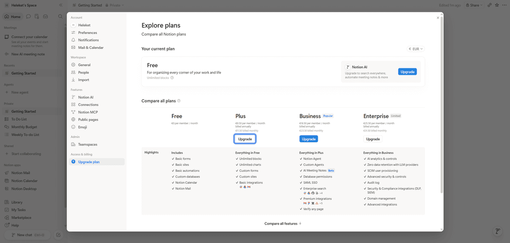The height and width of the screenshot is (243, 510).
Task: Open General workspace settings
Action: (x=97, y=65)
